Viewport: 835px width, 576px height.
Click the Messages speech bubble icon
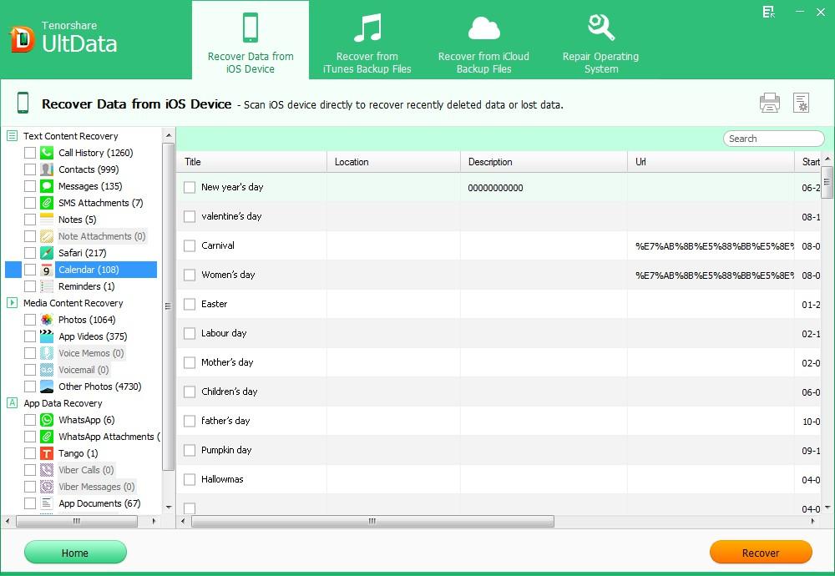pyautogui.click(x=47, y=186)
